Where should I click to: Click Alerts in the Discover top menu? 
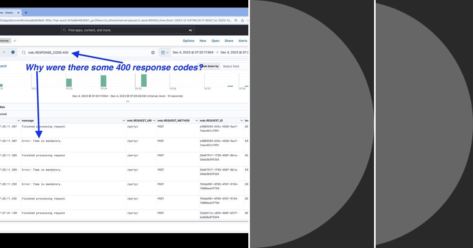(243, 41)
